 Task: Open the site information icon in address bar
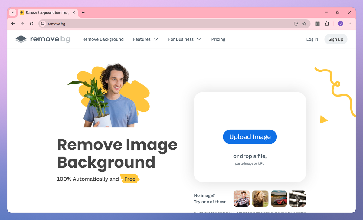pos(43,24)
